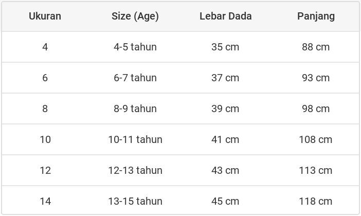Viewport: 361px width, 216px height.
Task: Select the Lebar Dada header cell
Action: click(x=225, y=16)
